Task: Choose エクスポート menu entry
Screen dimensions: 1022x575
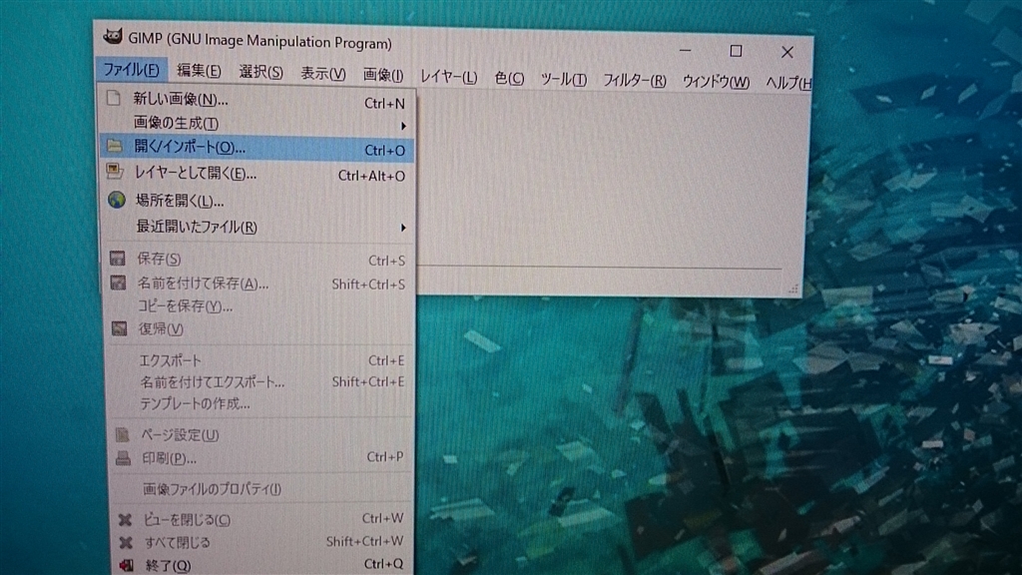Action: click(x=260, y=360)
